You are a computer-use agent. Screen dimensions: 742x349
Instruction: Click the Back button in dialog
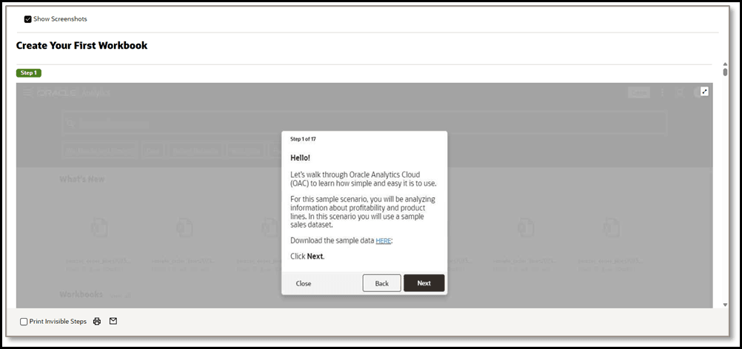coord(382,283)
